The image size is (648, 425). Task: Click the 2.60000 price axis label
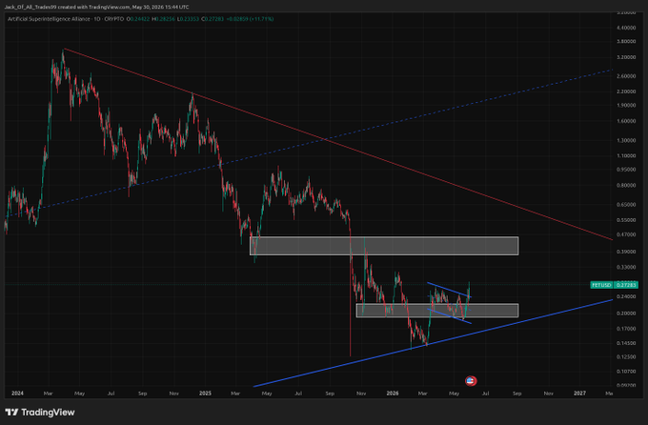(626, 76)
